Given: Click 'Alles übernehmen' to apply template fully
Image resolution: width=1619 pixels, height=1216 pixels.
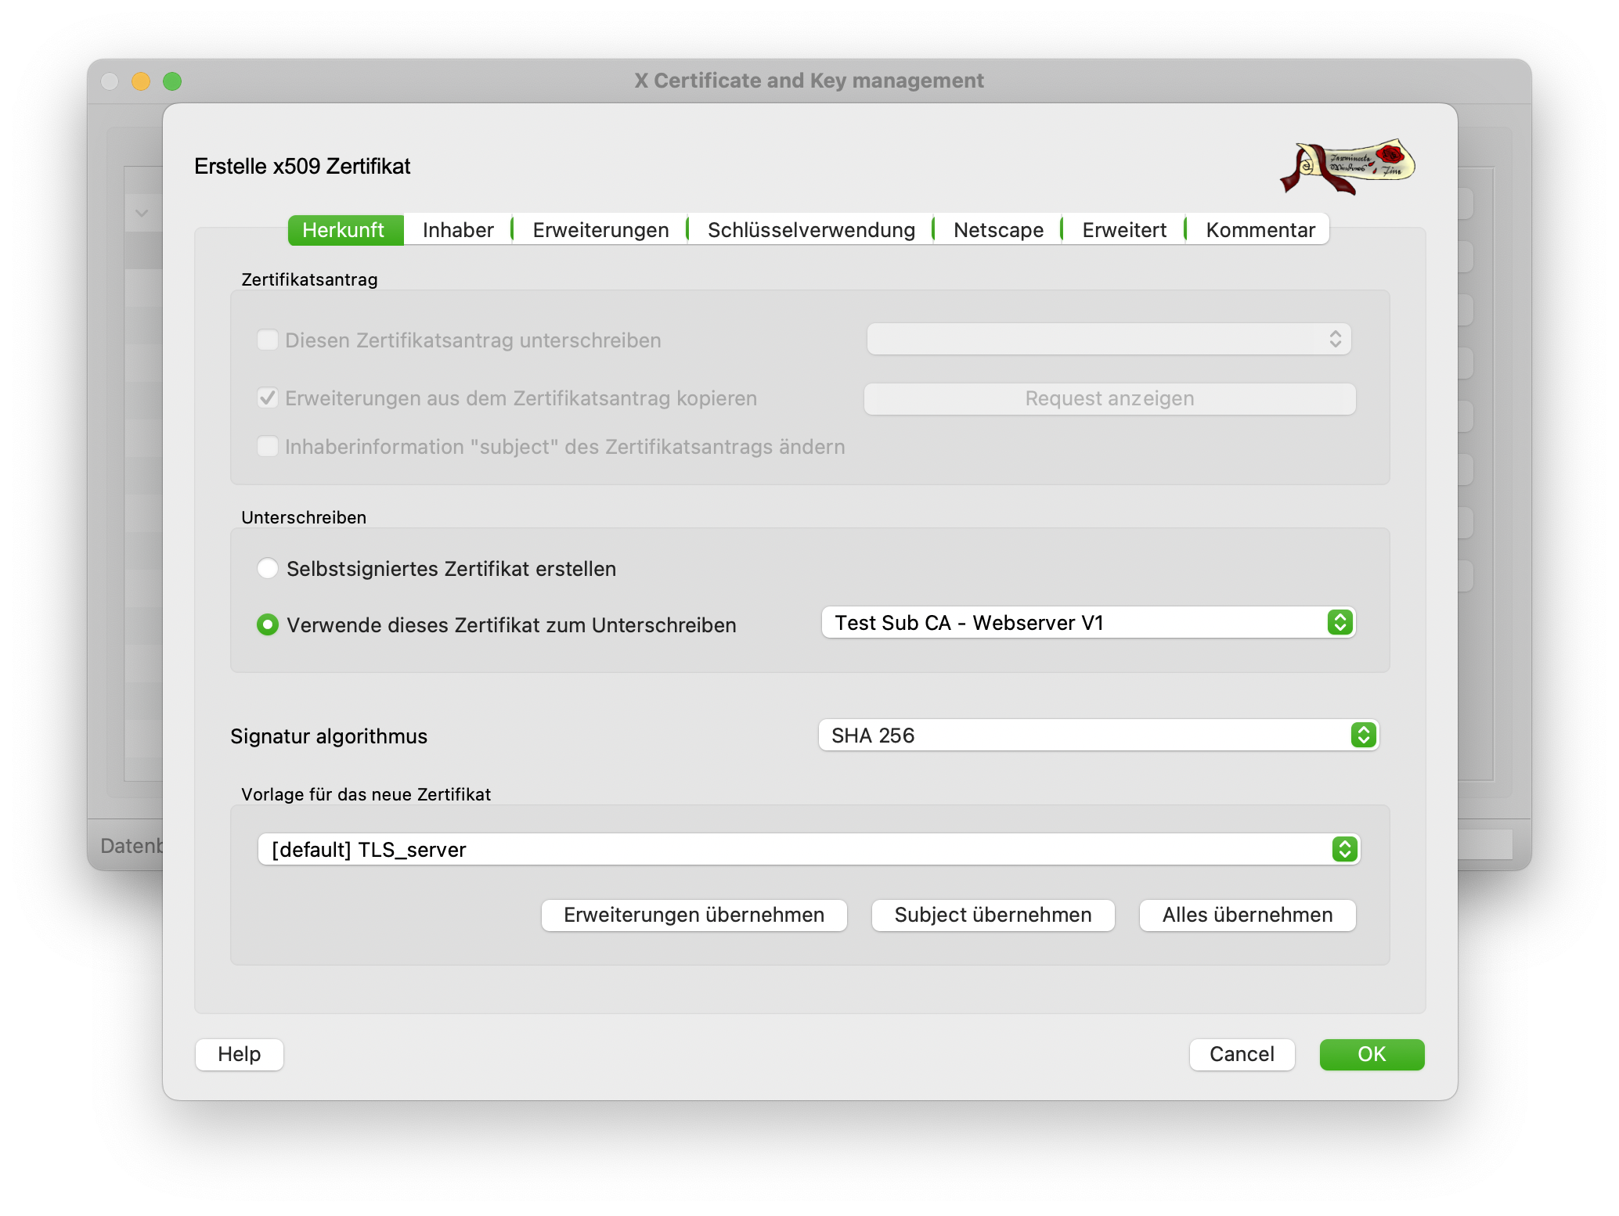Looking at the screenshot, I should (x=1246, y=915).
